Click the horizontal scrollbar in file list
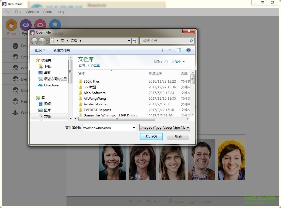Screen dimensions: 281x208 116,119
